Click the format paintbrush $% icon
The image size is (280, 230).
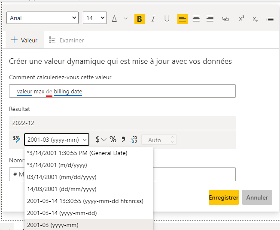pos(16,139)
